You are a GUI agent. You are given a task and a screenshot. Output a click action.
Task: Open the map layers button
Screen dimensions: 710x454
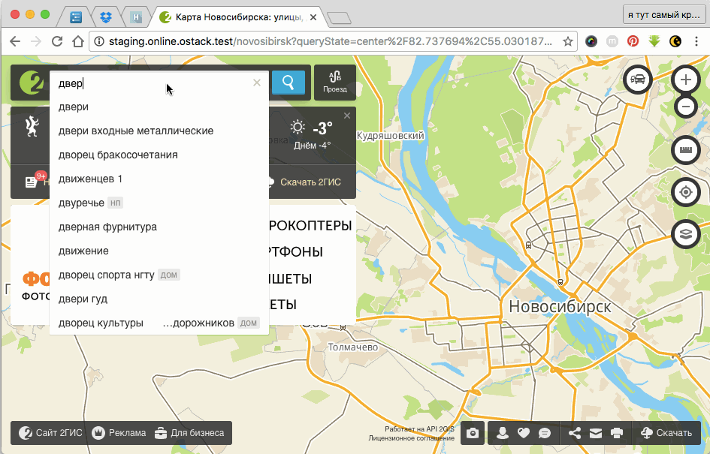(685, 234)
